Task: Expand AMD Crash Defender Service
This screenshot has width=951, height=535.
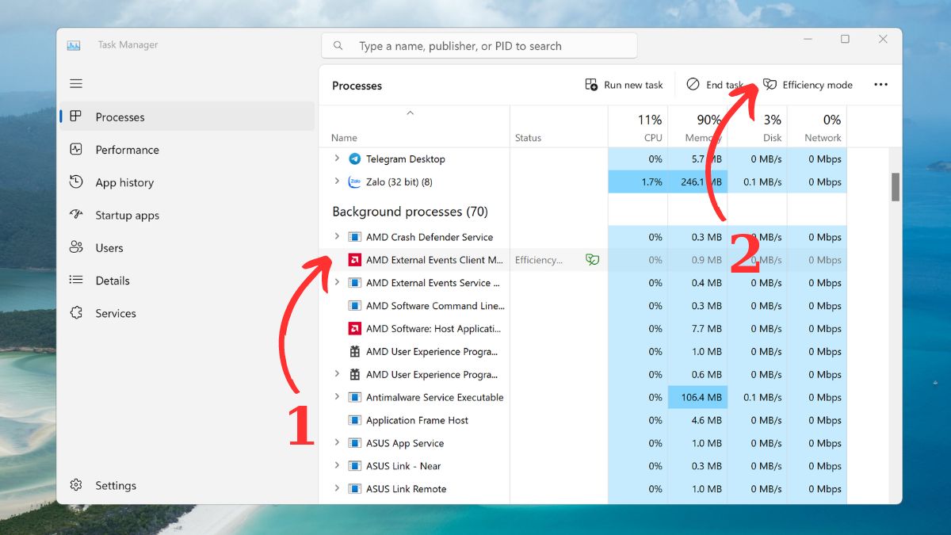Action: (337, 237)
